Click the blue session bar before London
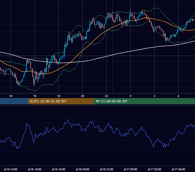 (x=14, y=101)
